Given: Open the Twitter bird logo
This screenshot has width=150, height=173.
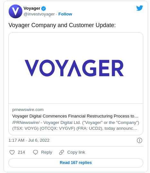Looking at the screenshot, I should [140, 8].
